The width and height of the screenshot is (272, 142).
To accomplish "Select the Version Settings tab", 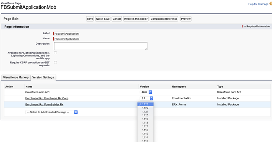I will coord(43,77).
